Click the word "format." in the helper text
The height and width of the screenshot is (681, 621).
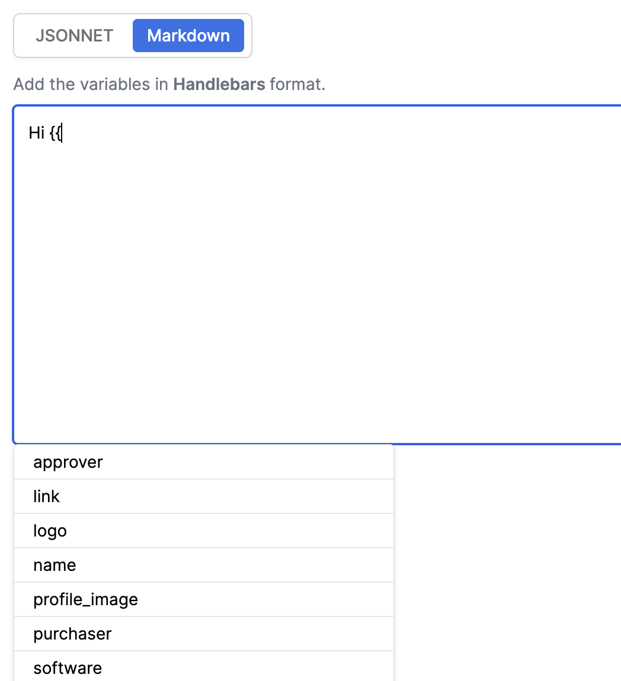click(x=297, y=84)
